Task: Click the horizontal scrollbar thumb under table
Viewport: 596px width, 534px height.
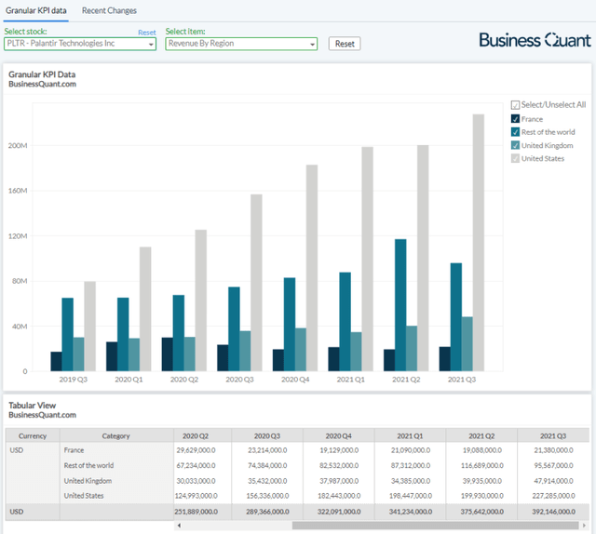Action: [x=435, y=526]
